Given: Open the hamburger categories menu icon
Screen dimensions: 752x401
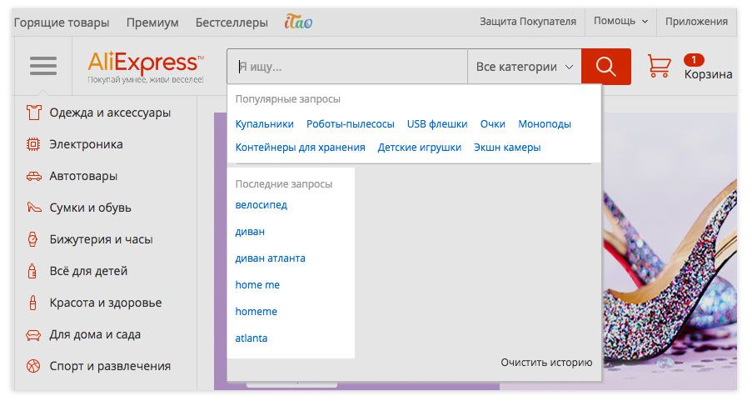Looking at the screenshot, I should (43, 66).
